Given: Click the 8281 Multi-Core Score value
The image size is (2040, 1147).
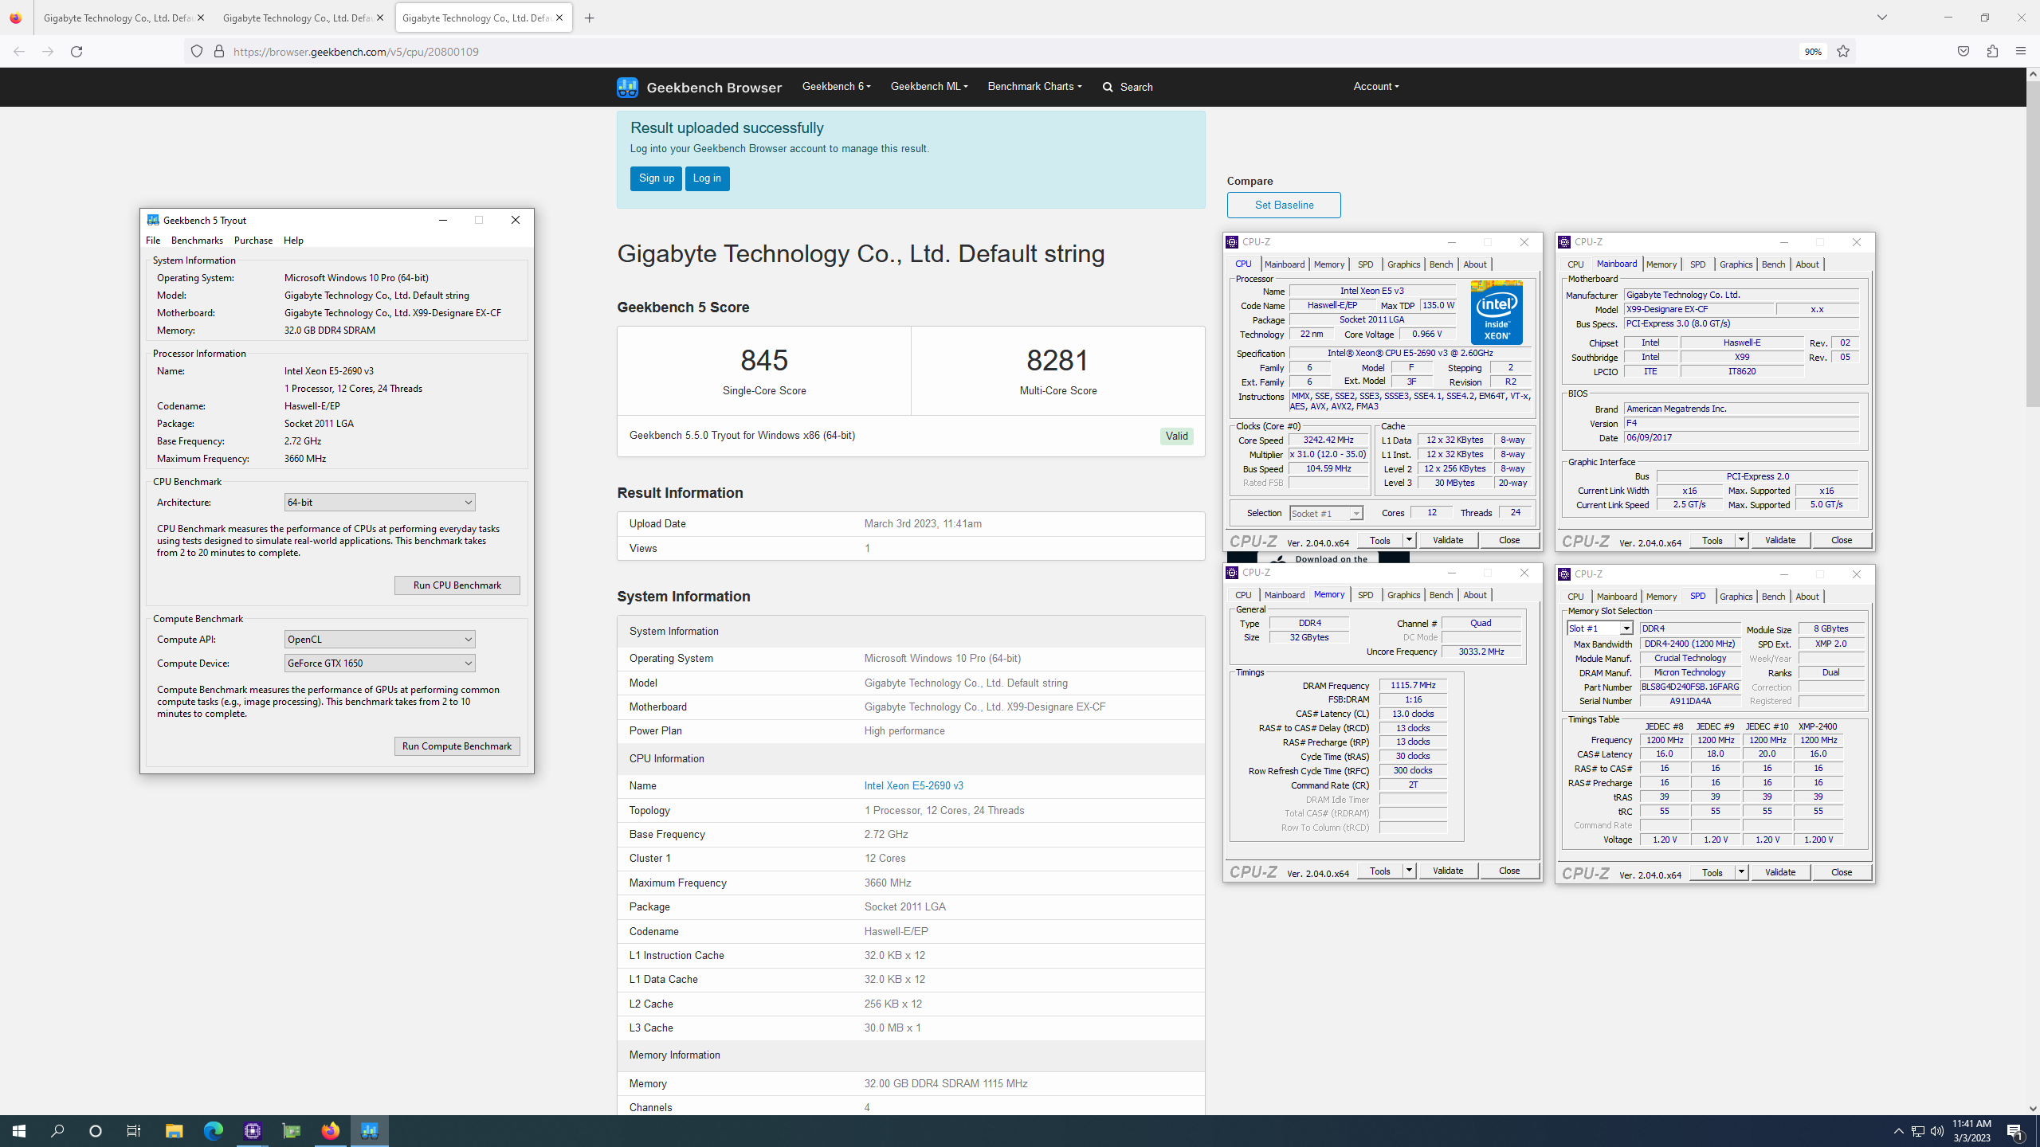Looking at the screenshot, I should pos(1057,360).
